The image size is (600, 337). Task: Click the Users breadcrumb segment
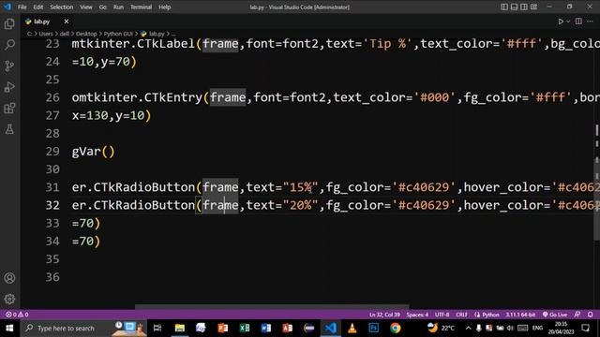coord(46,34)
